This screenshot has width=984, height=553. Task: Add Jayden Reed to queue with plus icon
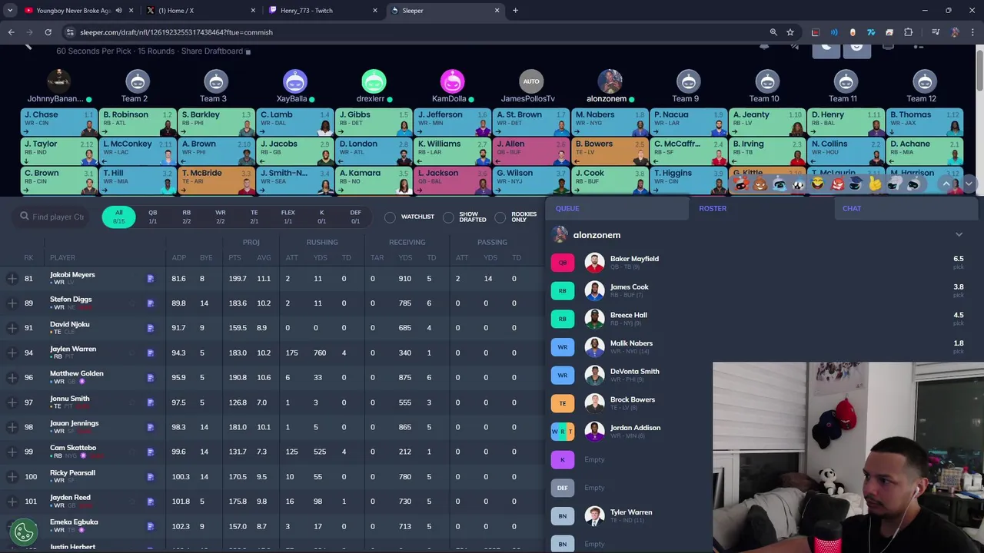pyautogui.click(x=12, y=502)
